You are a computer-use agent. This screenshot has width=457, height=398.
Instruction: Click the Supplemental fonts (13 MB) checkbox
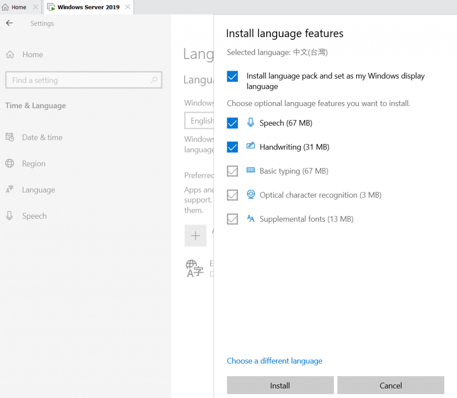232,219
